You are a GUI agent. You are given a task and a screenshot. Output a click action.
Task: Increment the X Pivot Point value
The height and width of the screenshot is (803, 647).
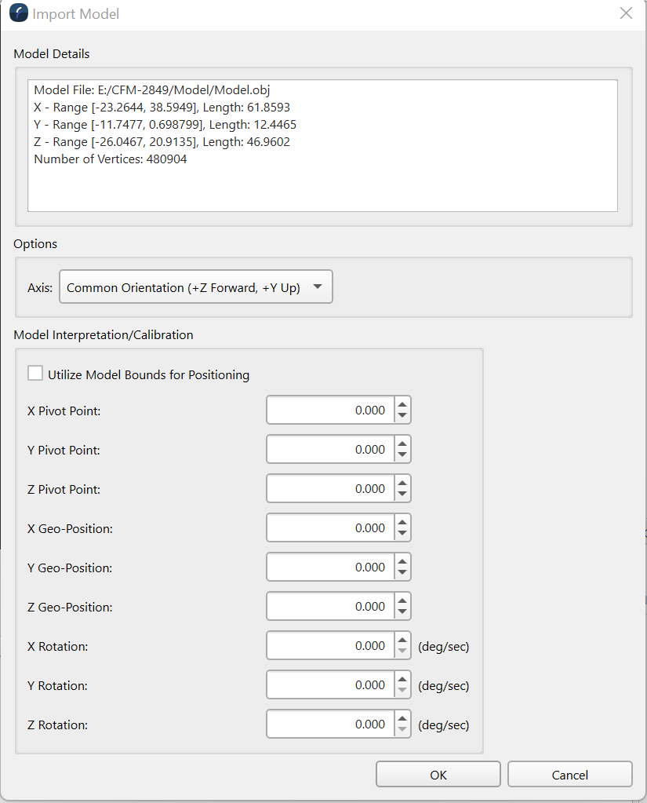coord(402,404)
